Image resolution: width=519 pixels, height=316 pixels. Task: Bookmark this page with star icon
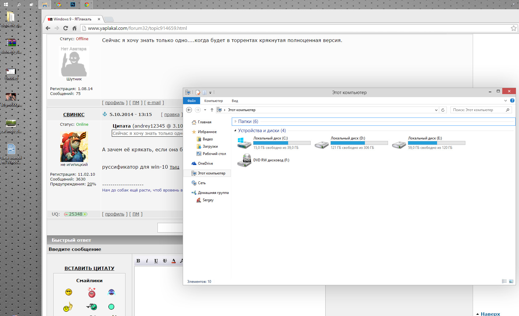click(514, 28)
